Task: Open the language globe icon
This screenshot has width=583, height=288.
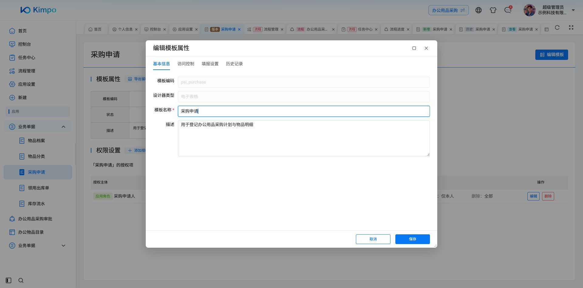Action: (x=479, y=10)
